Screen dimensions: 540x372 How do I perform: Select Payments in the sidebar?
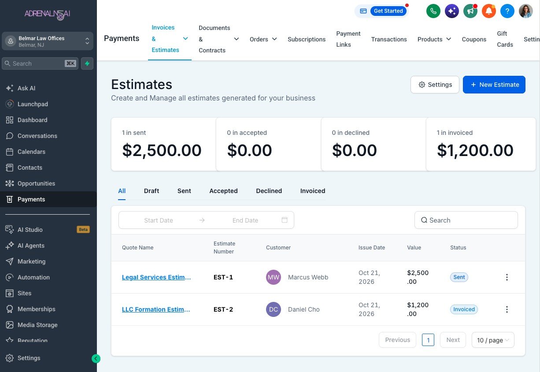pos(48,199)
